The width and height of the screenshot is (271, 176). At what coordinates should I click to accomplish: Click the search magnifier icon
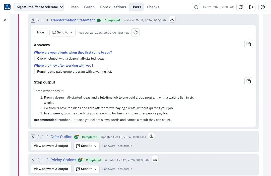point(196,7)
